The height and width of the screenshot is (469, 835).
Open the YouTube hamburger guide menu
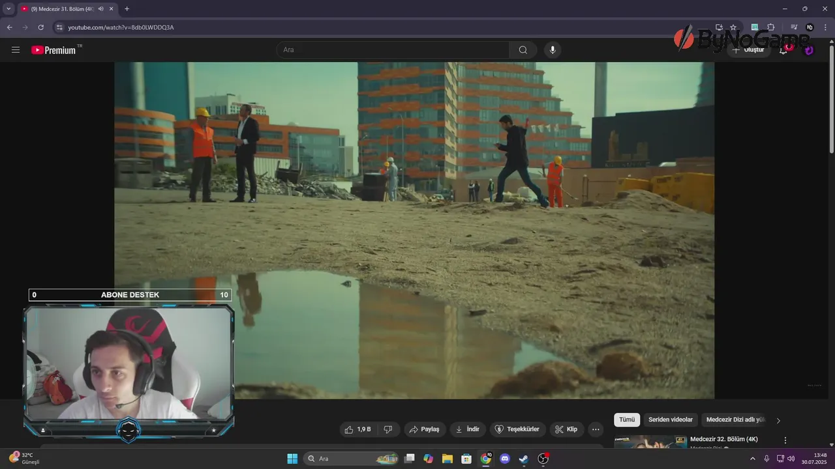(x=16, y=50)
